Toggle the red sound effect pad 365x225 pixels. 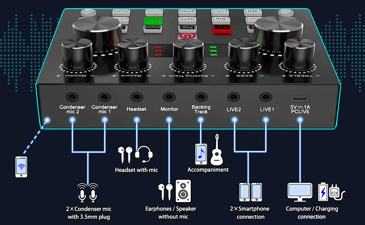[222, 28]
